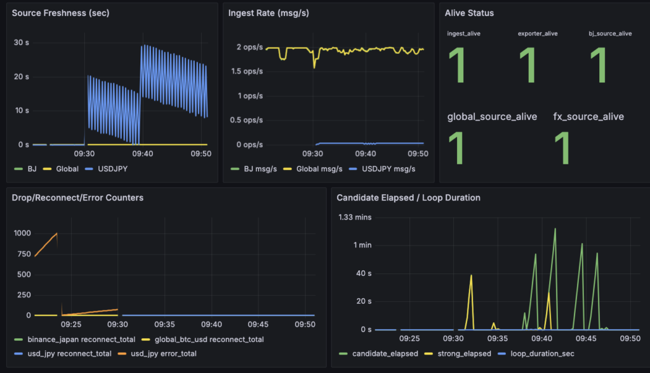This screenshot has height=373, width=650.
Task: Click the USDJPY msg/s legend label
Action: (388, 169)
